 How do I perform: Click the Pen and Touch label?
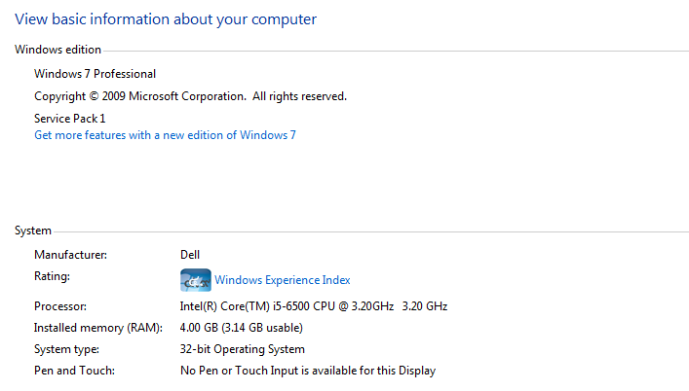[x=75, y=371]
